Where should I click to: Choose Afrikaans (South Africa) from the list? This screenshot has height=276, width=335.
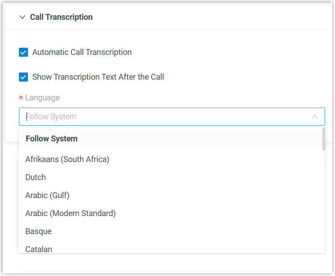(67, 159)
